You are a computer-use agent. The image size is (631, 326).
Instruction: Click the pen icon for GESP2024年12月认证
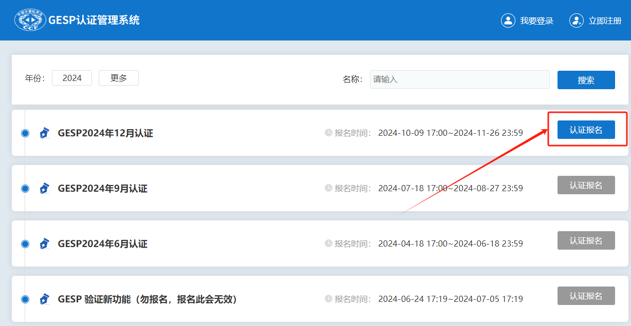(x=45, y=133)
